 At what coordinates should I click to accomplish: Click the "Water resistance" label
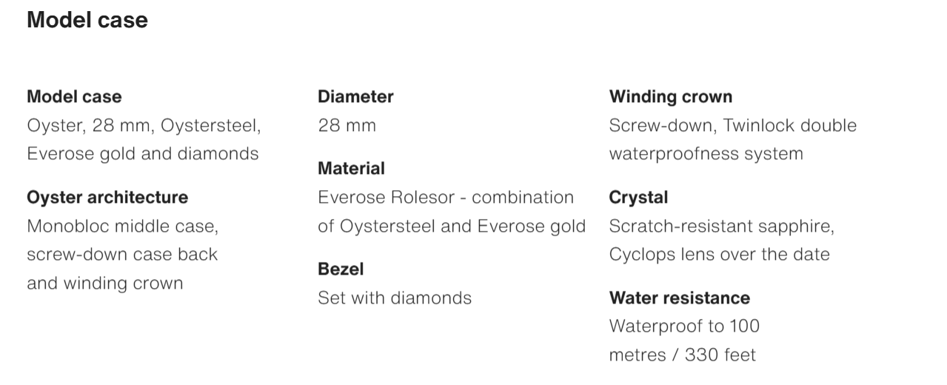coord(679,298)
